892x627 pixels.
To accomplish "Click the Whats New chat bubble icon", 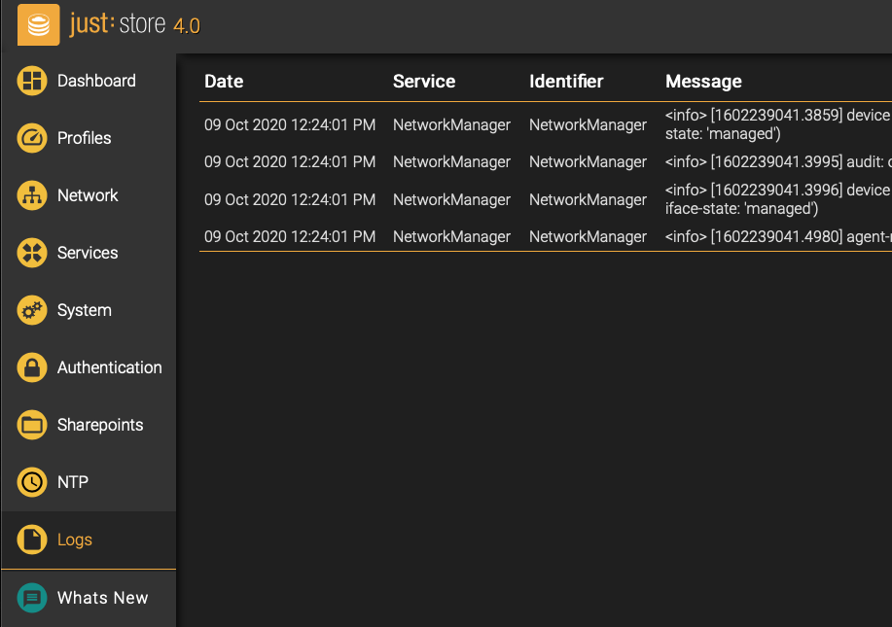I will [32, 598].
